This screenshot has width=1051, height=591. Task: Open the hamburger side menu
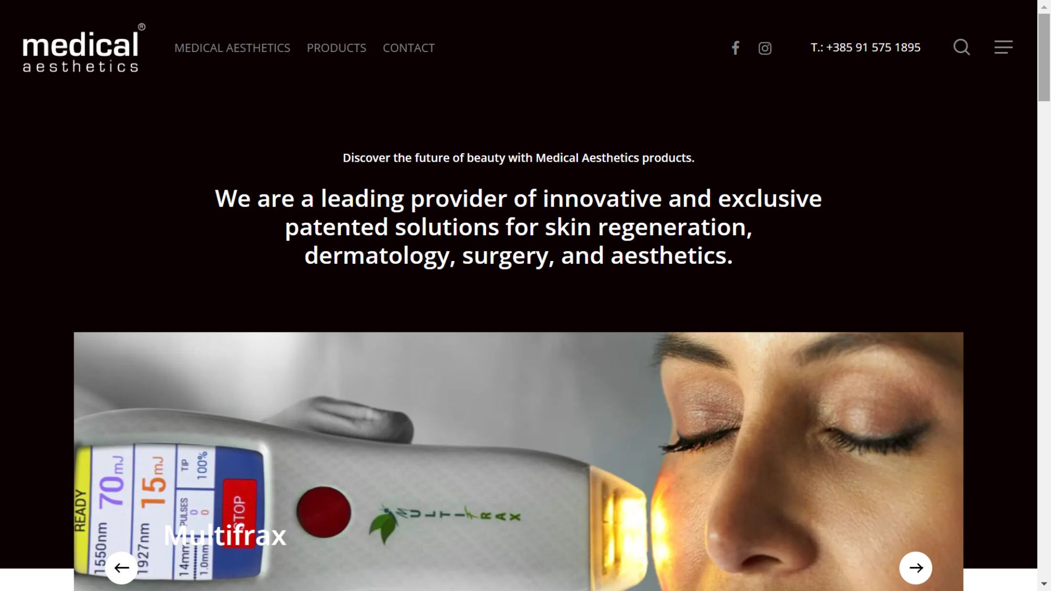click(x=1003, y=47)
